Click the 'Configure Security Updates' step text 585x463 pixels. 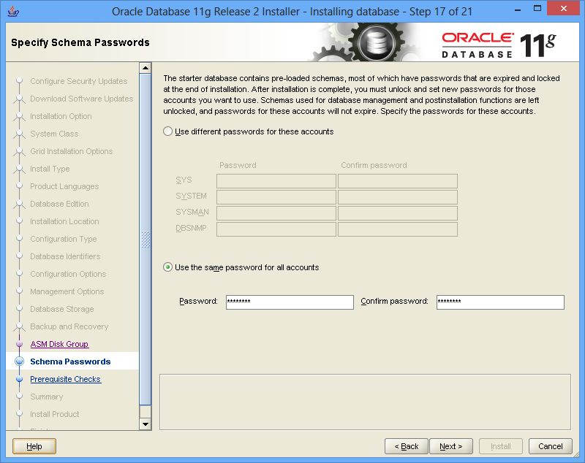point(79,81)
